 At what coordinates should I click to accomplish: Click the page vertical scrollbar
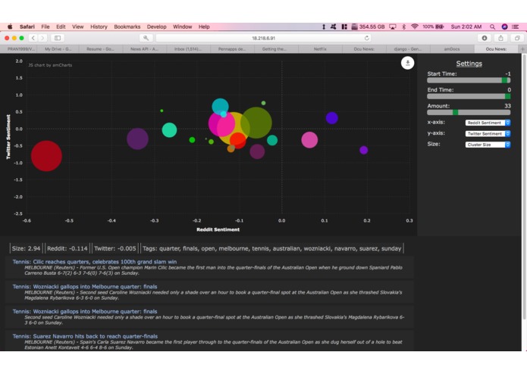[524, 186]
